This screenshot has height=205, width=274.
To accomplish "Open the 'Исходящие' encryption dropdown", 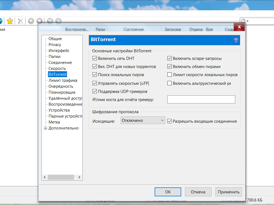I will coord(143,121).
